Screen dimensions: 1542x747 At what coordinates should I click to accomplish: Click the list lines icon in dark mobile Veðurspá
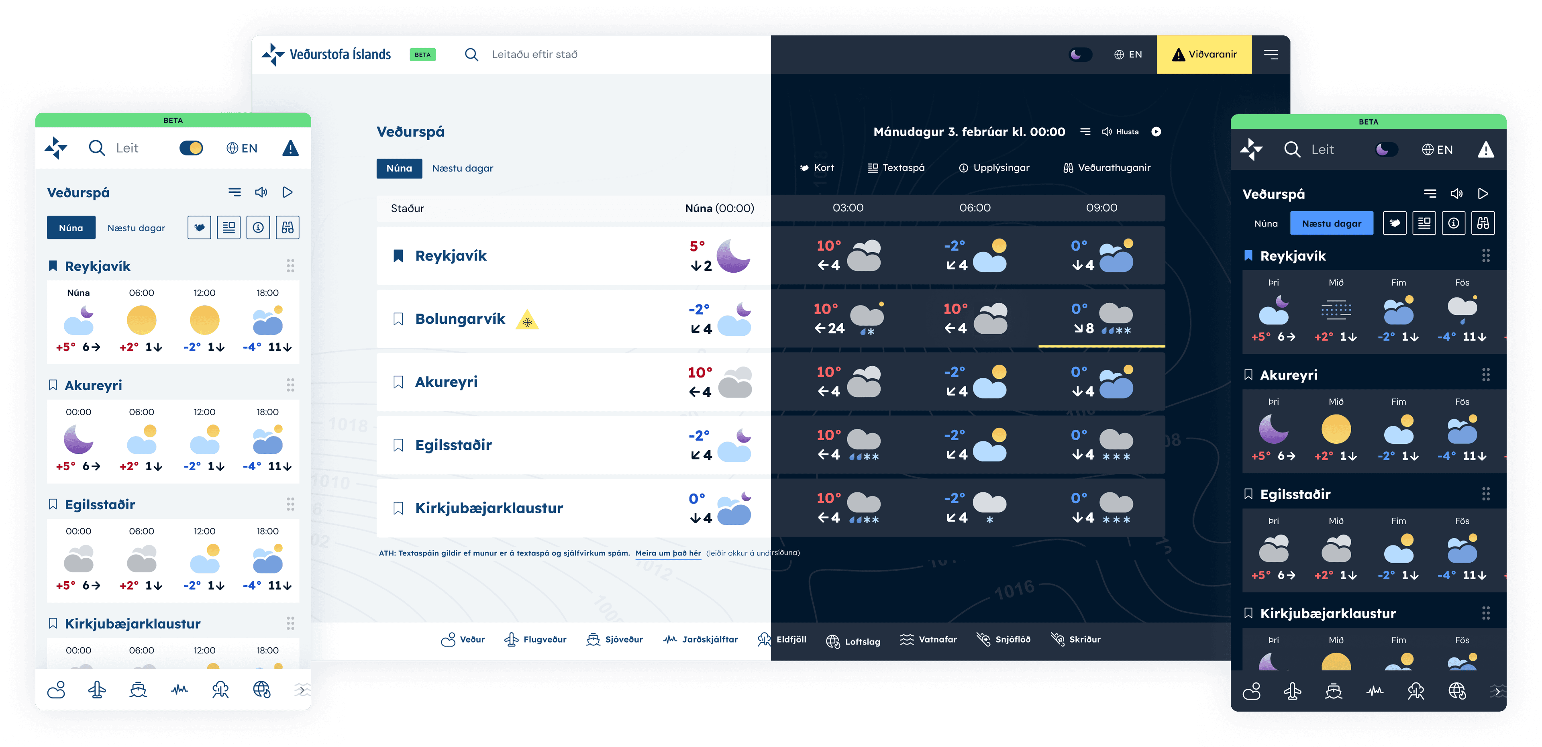pyautogui.click(x=1430, y=193)
